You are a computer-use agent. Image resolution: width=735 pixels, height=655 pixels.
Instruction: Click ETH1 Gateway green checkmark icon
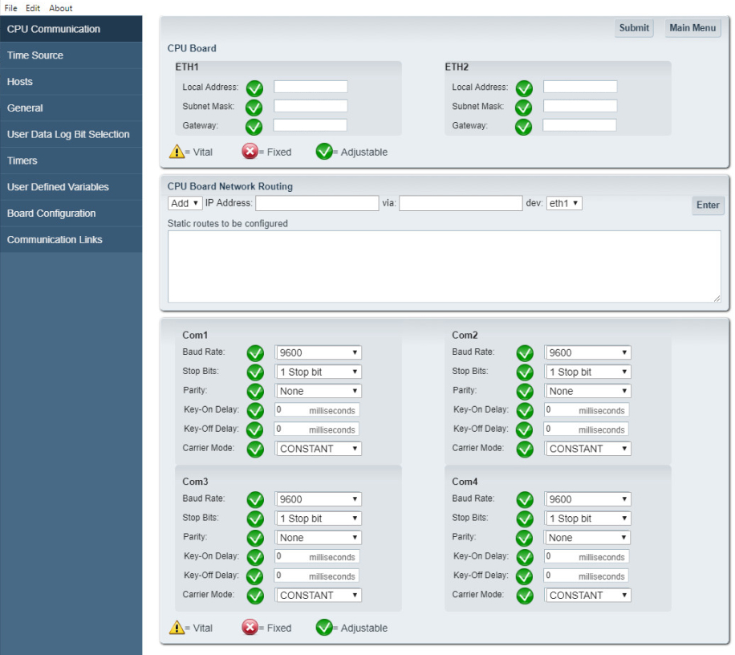[254, 127]
